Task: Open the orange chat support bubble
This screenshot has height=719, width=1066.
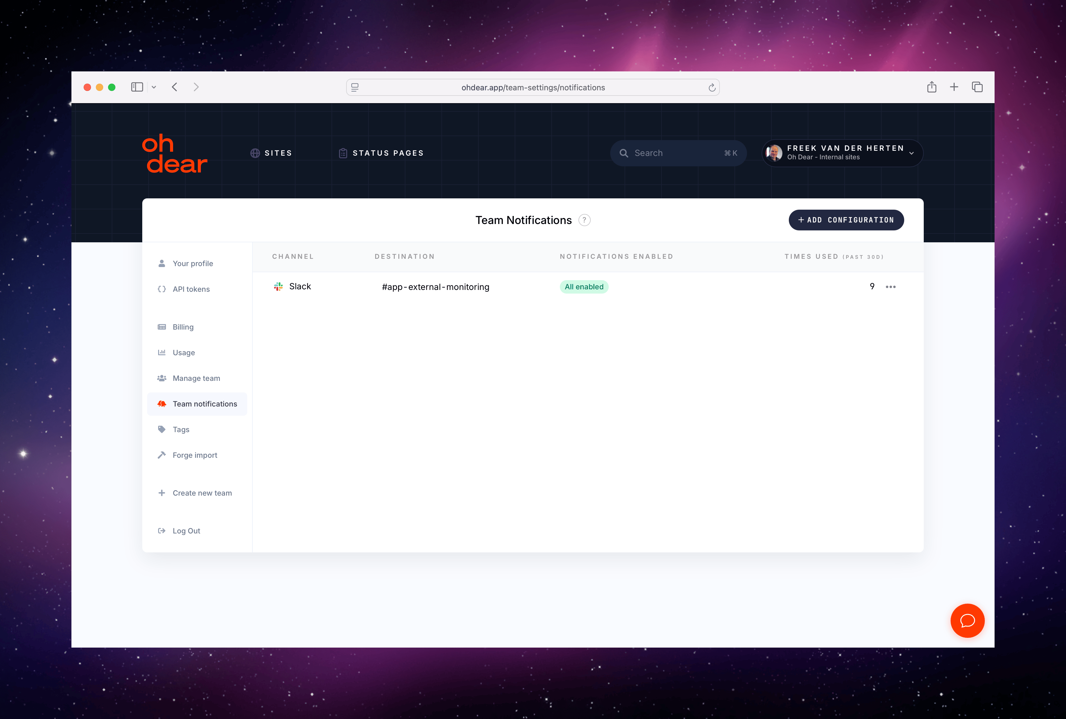Action: [x=967, y=621]
